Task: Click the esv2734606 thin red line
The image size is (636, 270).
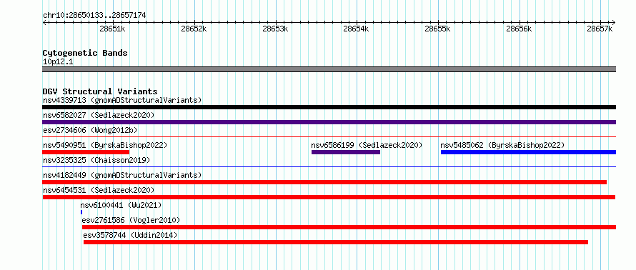Action: coord(329,137)
